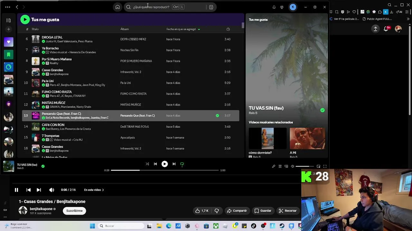412x231 pixels.
Task: Pause the YouTube video
Action: coord(16,190)
